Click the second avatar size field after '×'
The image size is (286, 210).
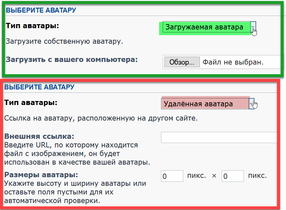click(233, 176)
